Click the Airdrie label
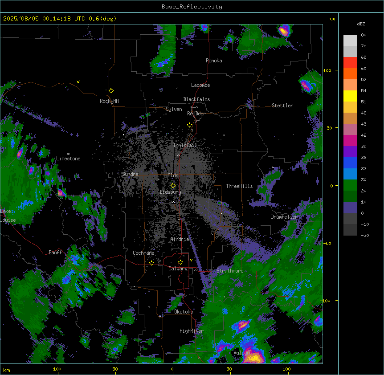Image resolution: width=384 pixels, height=375 pixels. pos(180,239)
